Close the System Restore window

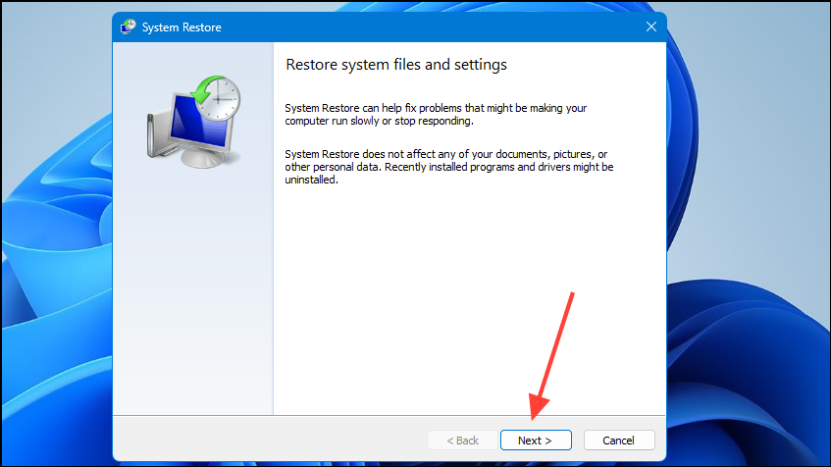coord(651,26)
